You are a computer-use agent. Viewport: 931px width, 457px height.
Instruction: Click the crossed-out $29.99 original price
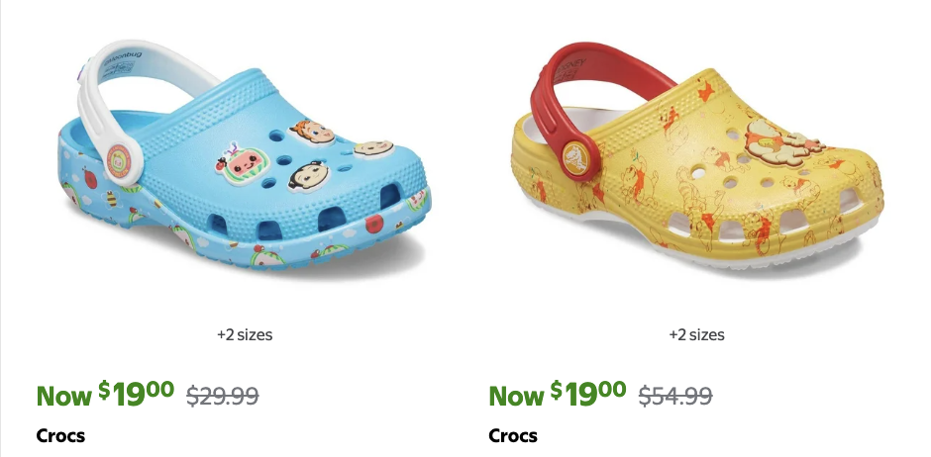pyautogui.click(x=223, y=397)
